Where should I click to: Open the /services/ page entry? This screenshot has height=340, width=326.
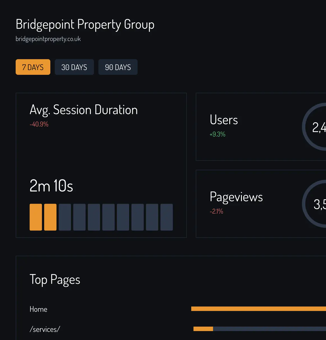tap(45, 329)
